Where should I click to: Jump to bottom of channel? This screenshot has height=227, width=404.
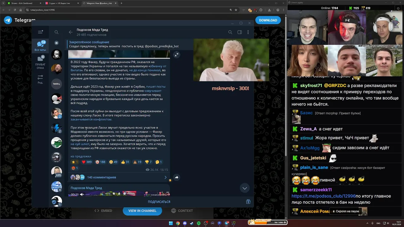coord(245,188)
